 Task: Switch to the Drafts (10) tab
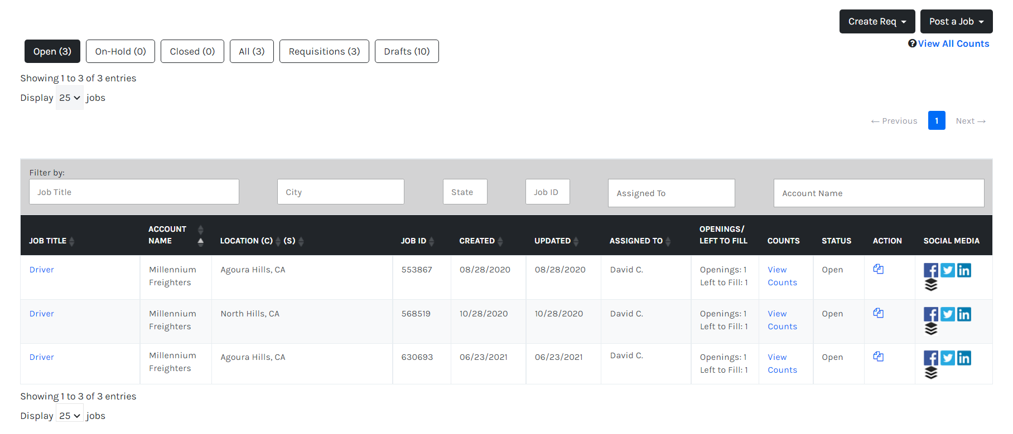coord(407,51)
